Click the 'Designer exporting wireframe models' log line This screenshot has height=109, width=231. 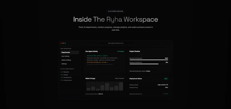pos(101,60)
